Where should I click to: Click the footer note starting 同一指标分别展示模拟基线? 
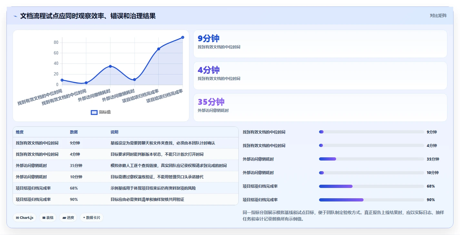343,216
